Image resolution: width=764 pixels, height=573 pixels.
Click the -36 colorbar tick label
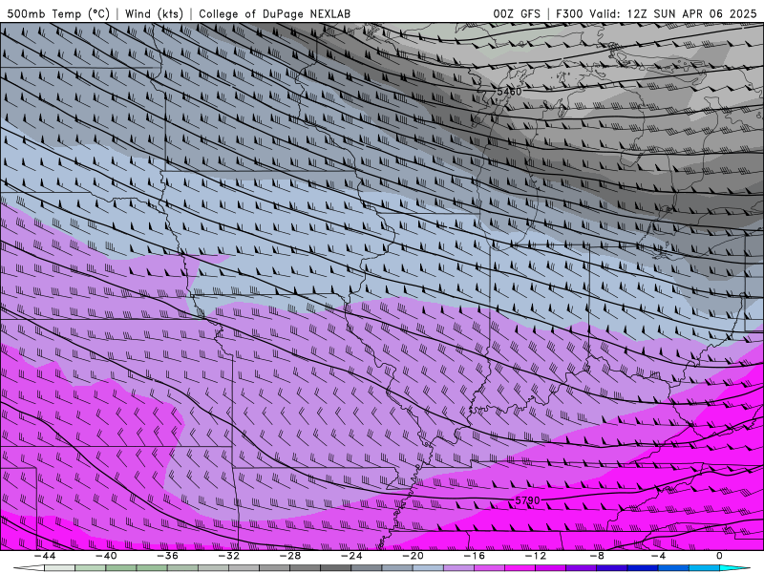(167, 556)
